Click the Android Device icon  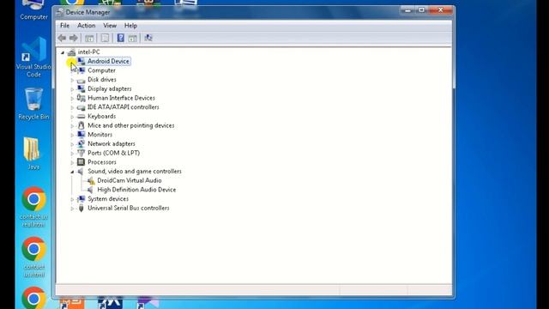(x=81, y=61)
